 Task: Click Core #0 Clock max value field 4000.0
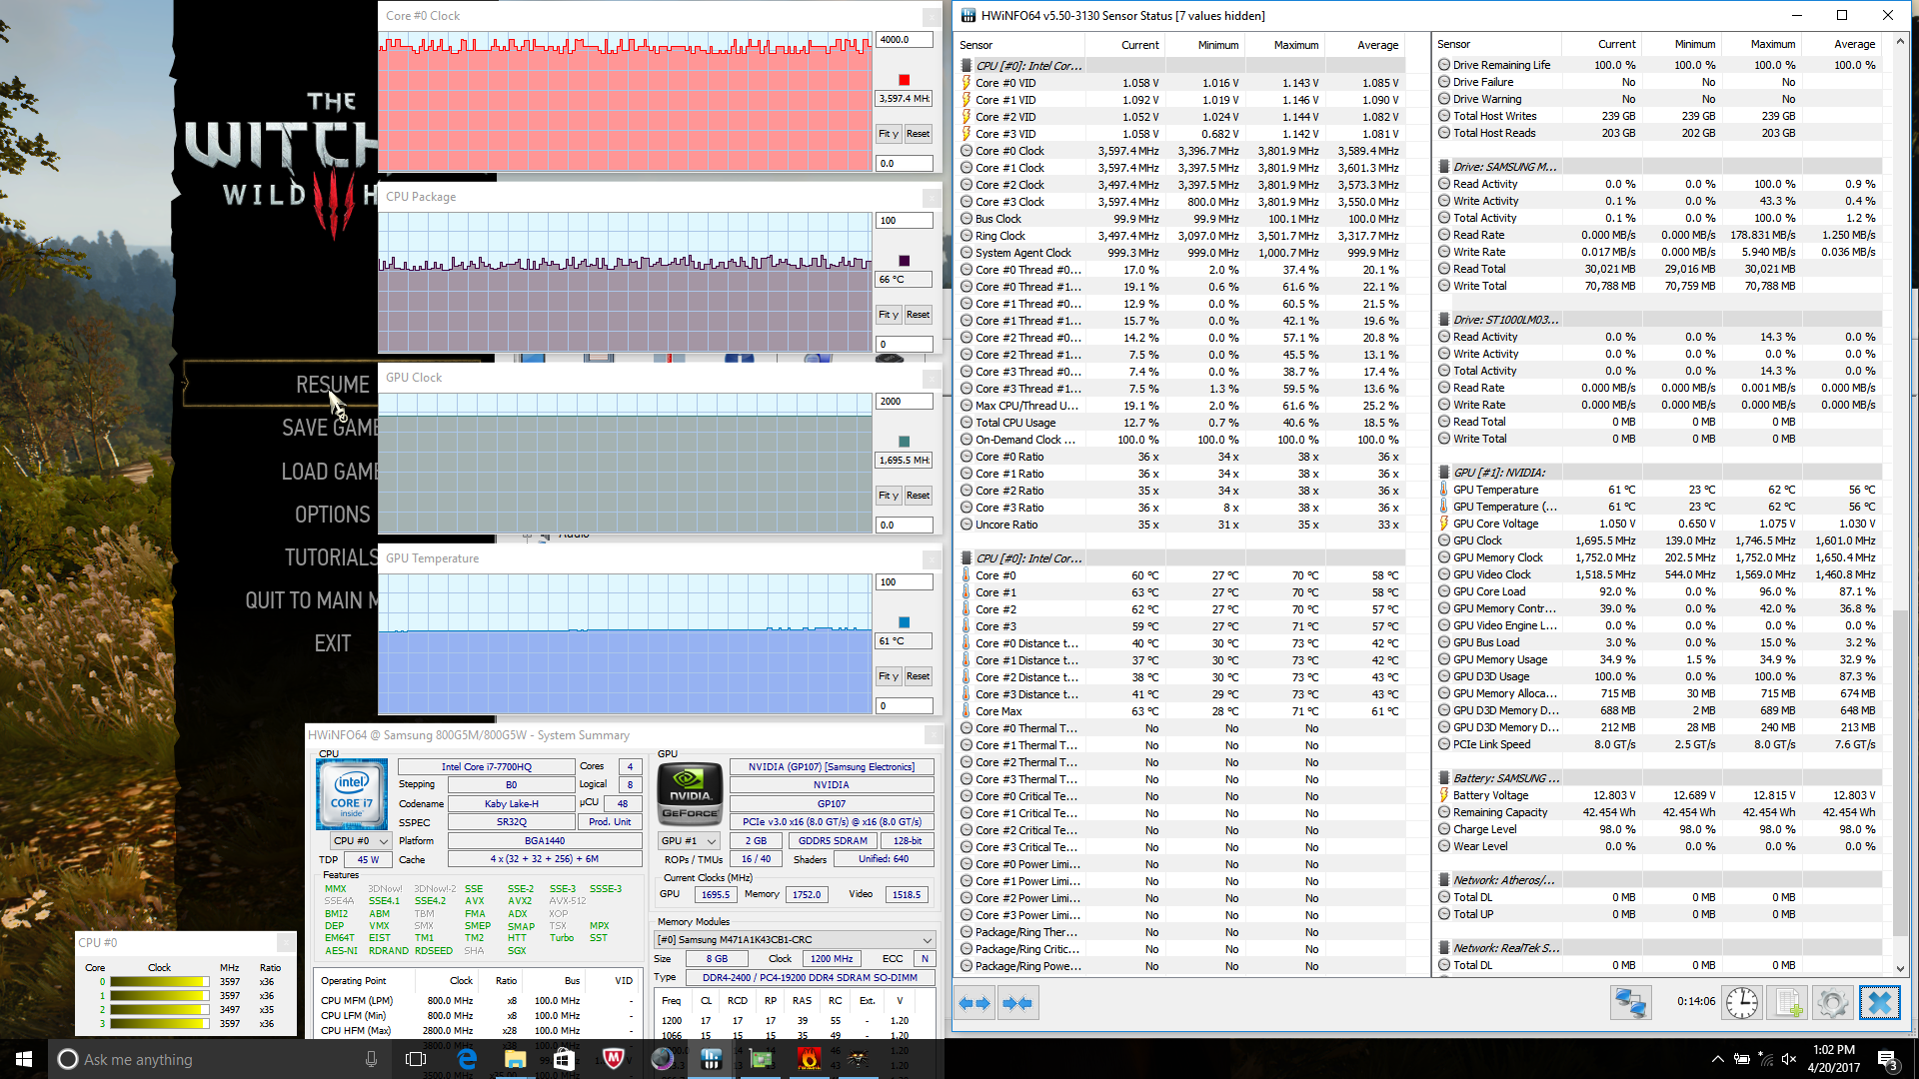click(x=905, y=40)
